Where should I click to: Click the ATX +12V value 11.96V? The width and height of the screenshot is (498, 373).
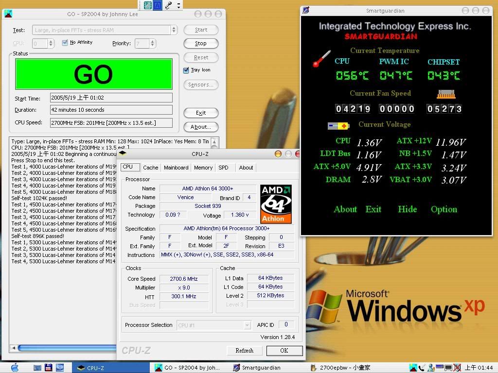[x=451, y=142]
